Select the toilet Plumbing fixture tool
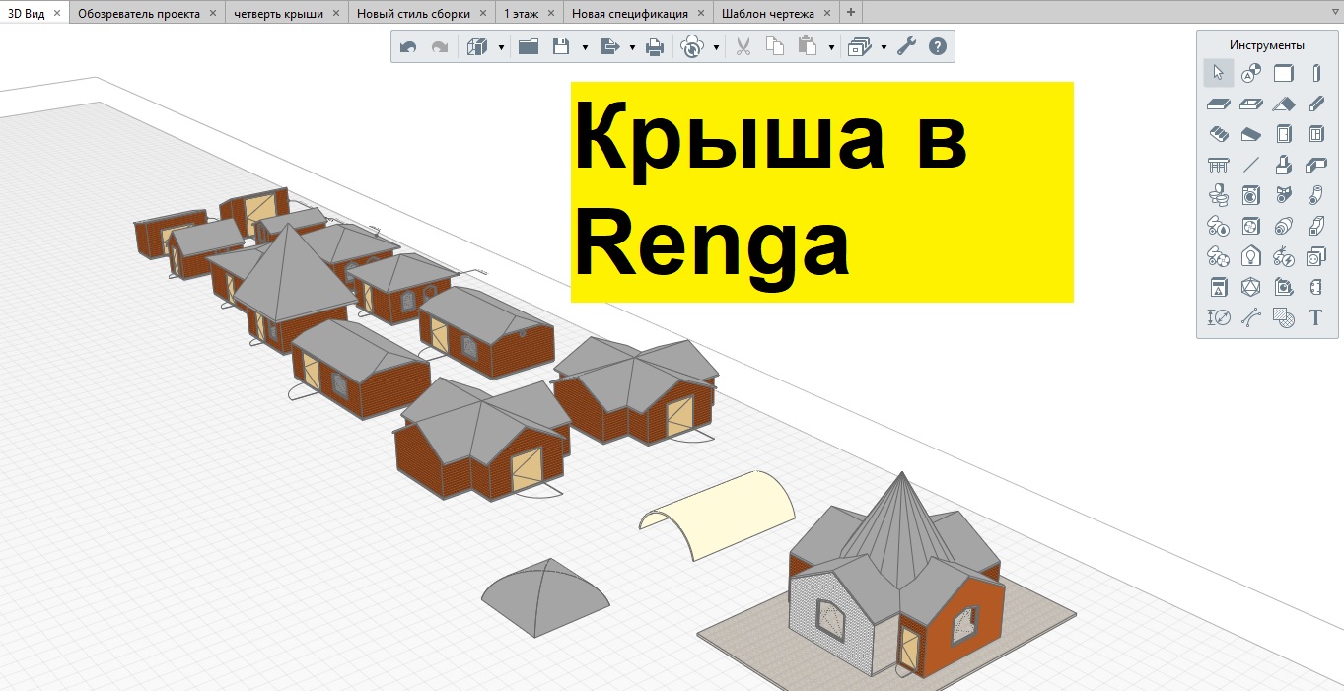1344x691 pixels. pyautogui.click(x=1219, y=195)
